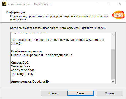
Task: Click the scrollbar up arrow
Action: pos(113,35)
